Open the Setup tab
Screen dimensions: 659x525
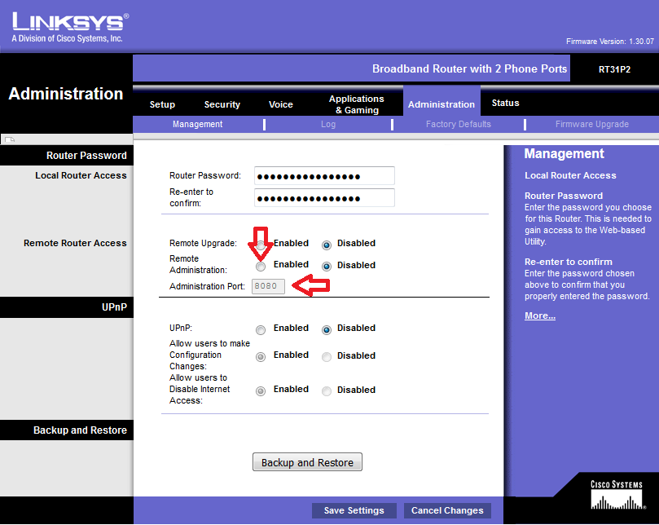point(162,104)
